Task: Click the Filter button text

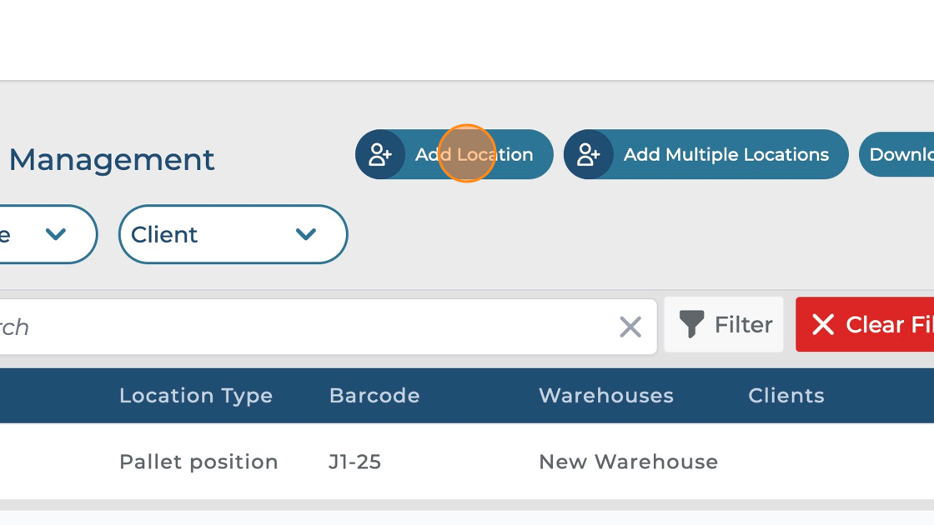Action: pos(743,324)
